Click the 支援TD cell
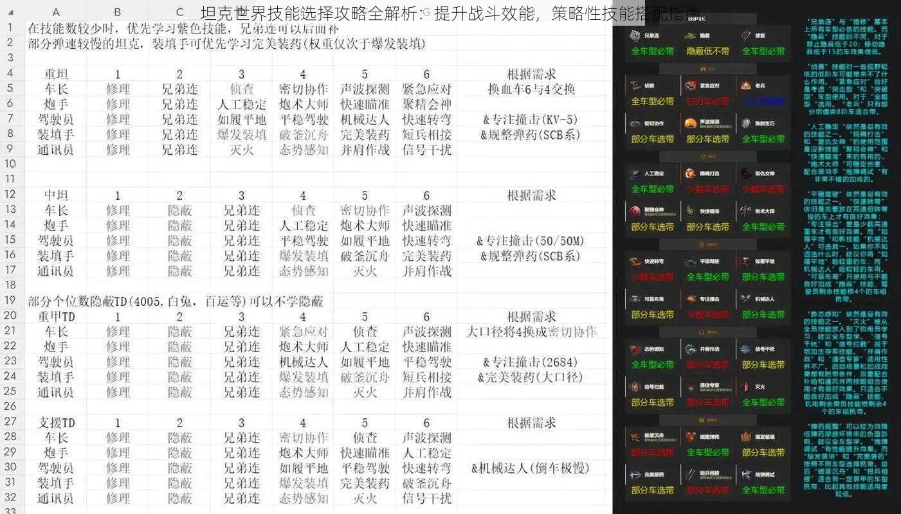This screenshot has width=901, height=514. click(56, 422)
